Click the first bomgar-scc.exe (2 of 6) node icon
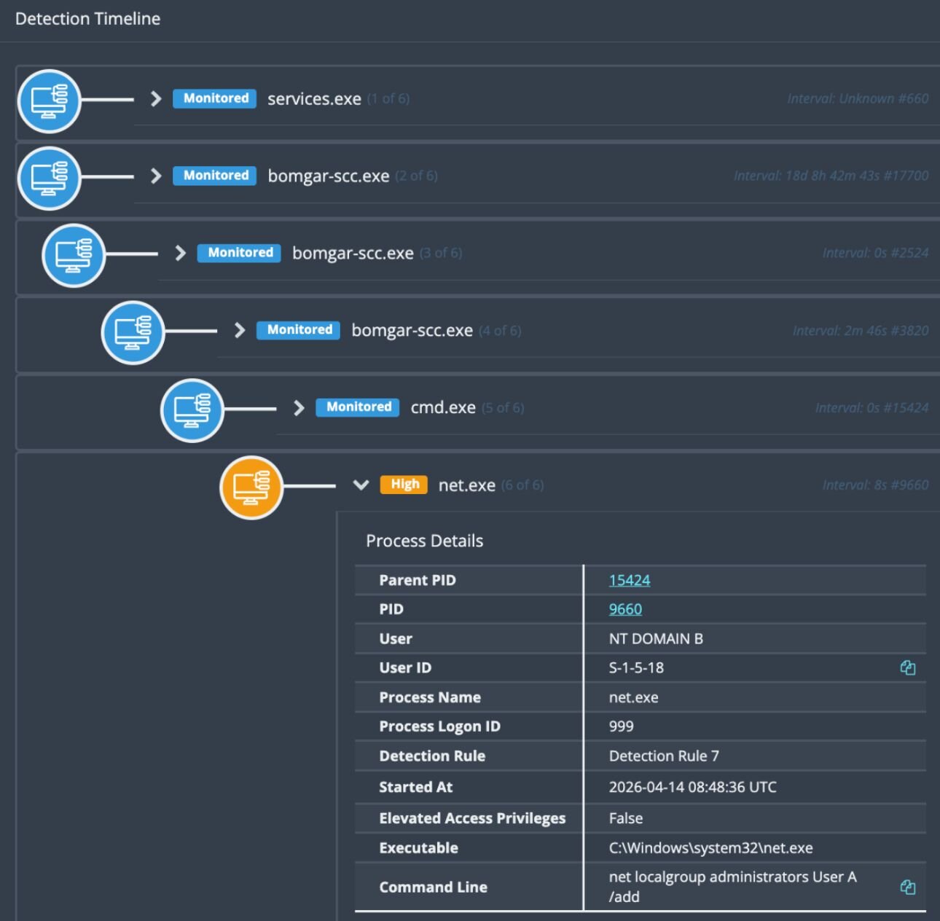Screen dimensions: 940x921 tap(49, 178)
